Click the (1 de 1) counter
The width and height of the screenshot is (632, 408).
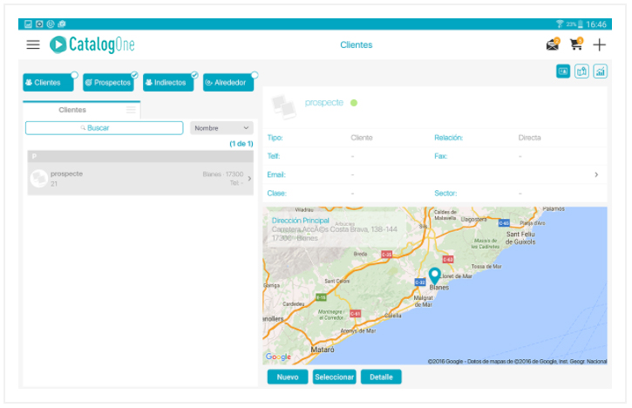click(x=241, y=144)
